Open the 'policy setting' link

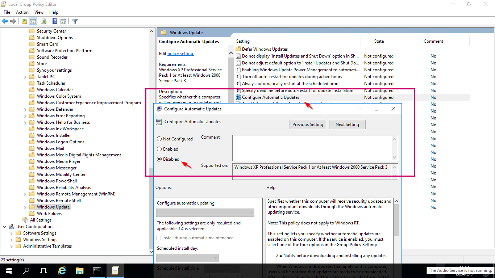(x=180, y=54)
